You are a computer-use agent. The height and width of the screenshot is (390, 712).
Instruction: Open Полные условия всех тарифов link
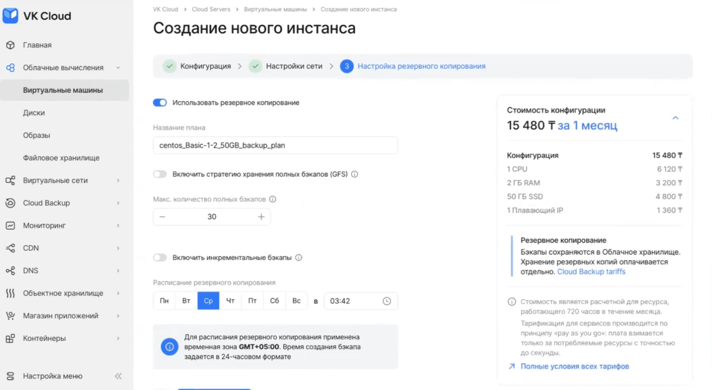575,366
